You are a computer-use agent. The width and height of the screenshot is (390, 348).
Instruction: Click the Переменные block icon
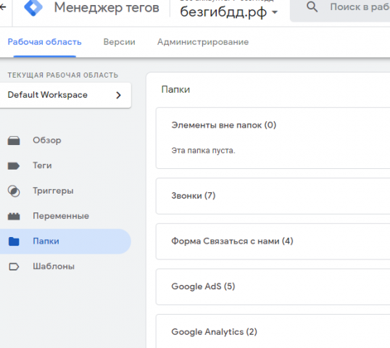14,216
